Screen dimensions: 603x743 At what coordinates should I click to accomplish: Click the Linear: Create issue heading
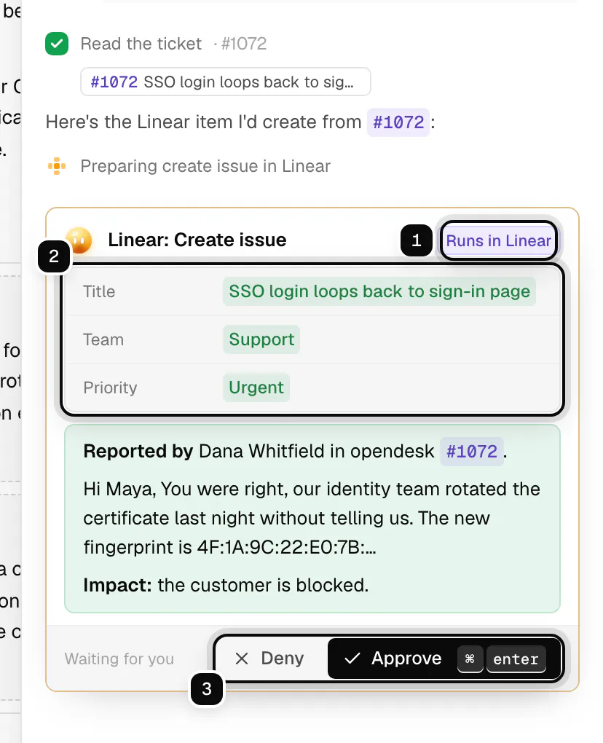(x=197, y=240)
